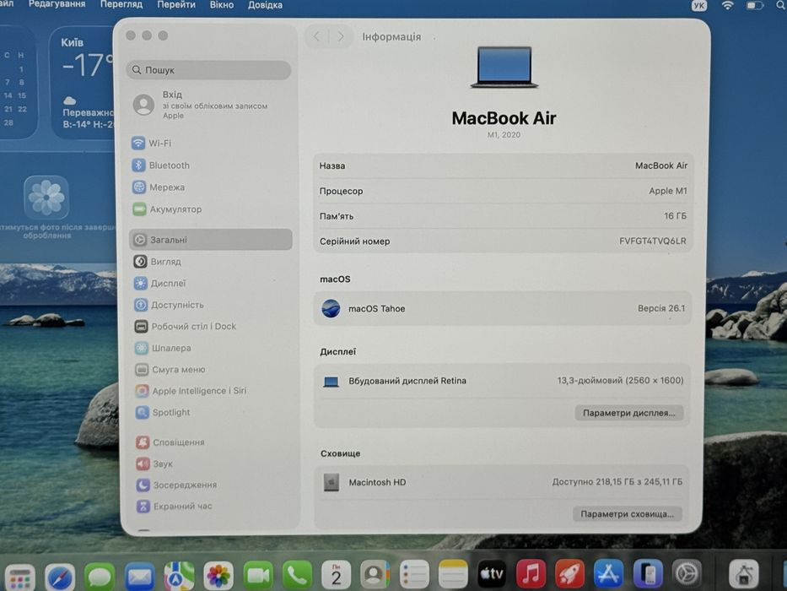Screen dimensions: 787x591
Task: Click Параметри сховища button
Action: (x=627, y=513)
